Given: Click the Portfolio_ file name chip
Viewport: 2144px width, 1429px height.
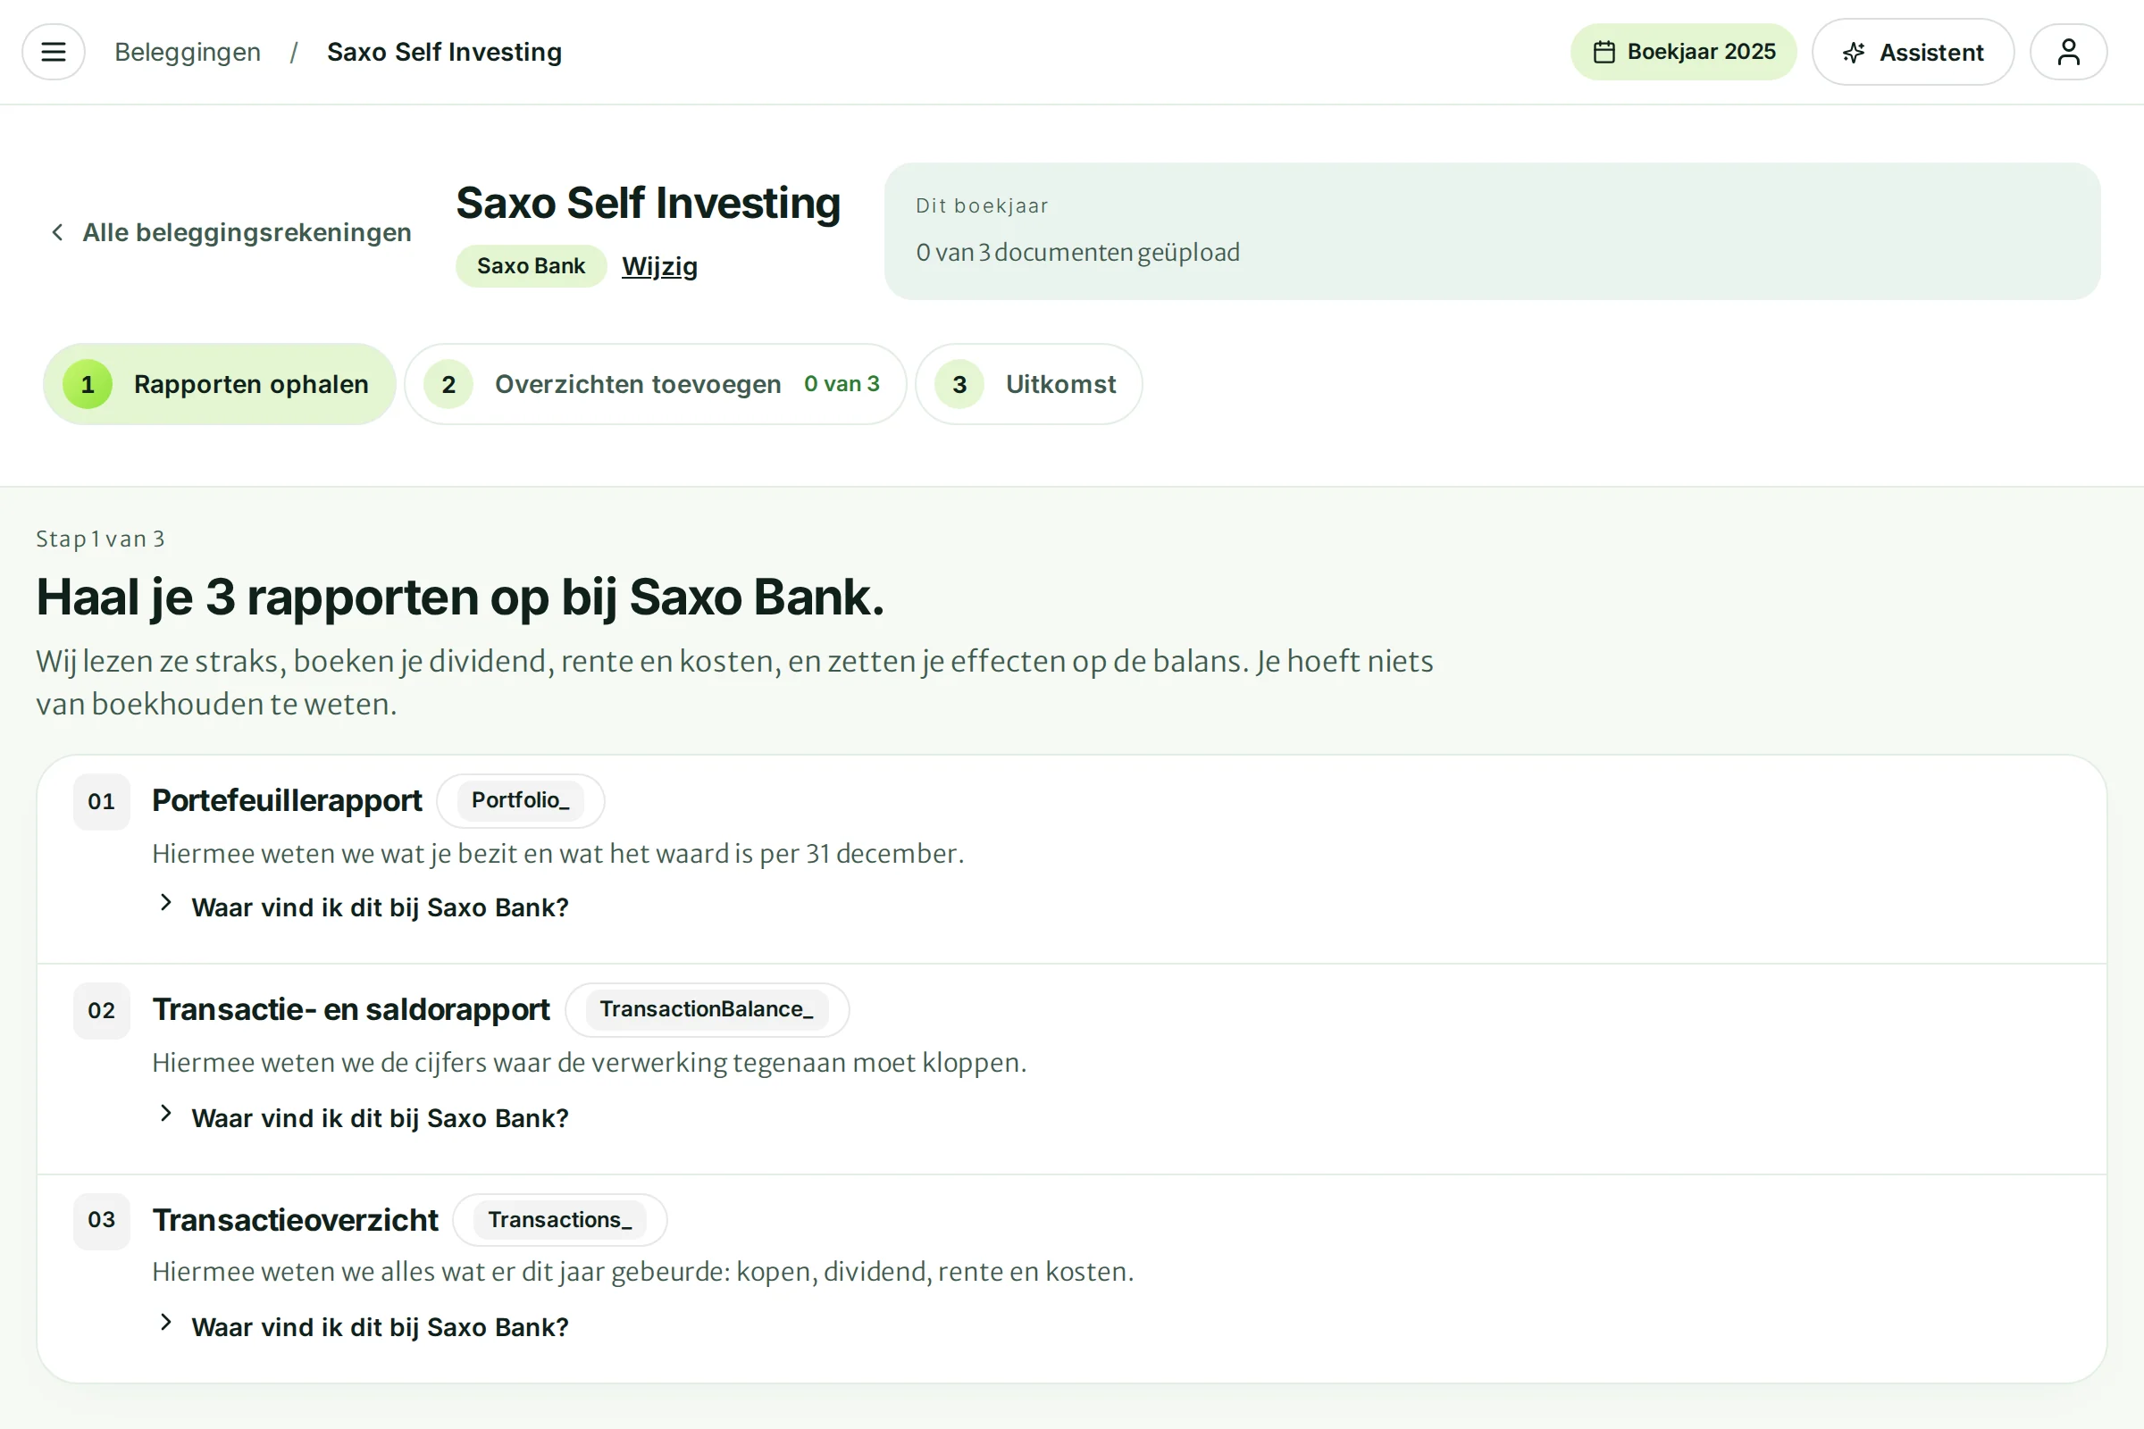Looking at the screenshot, I should tap(520, 800).
